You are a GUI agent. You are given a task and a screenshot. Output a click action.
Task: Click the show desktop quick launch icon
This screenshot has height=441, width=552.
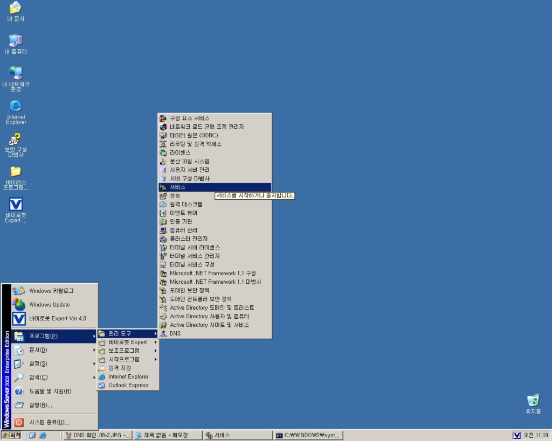(32, 436)
